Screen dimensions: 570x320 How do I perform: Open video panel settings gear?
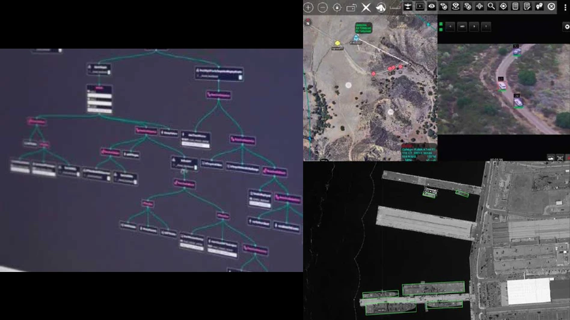pyautogui.click(x=566, y=27)
